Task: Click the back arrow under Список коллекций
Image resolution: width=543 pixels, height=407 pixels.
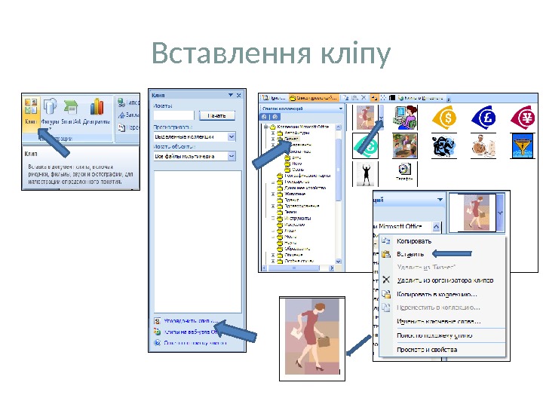Action: pyautogui.click(x=264, y=117)
